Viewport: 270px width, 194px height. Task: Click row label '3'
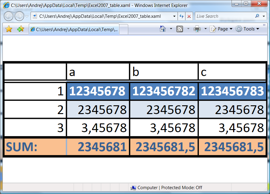(x=35, y=128)
